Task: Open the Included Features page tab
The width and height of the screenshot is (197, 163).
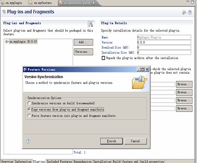Action: tap(59, 161)
